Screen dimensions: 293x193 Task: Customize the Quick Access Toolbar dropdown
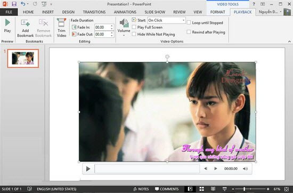tap(51, 4)
